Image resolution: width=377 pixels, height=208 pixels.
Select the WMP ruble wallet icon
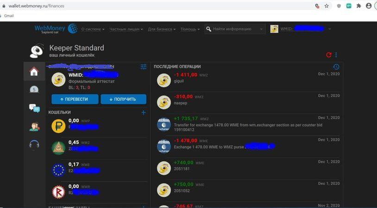[x=58, y=126]
